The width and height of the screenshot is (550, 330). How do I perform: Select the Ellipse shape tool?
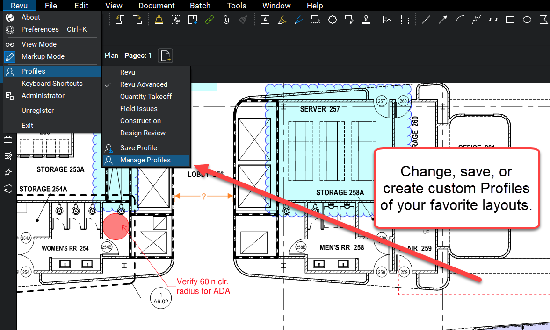[527, 20]
